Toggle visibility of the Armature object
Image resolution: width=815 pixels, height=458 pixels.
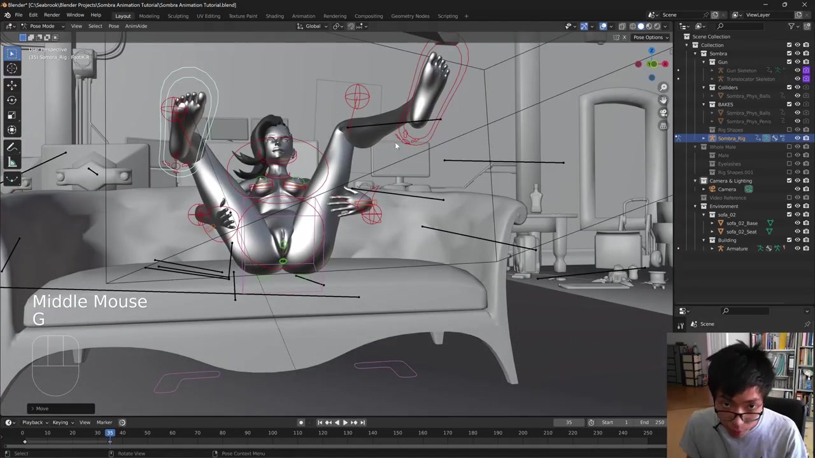pos(797,249)
